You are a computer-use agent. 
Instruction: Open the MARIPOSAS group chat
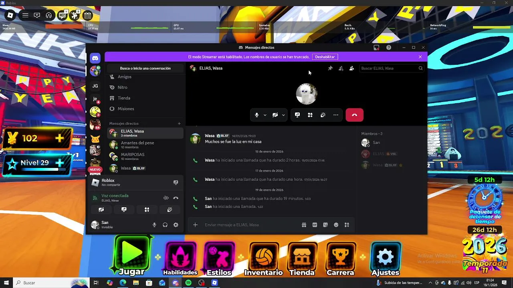pos(145,156)
